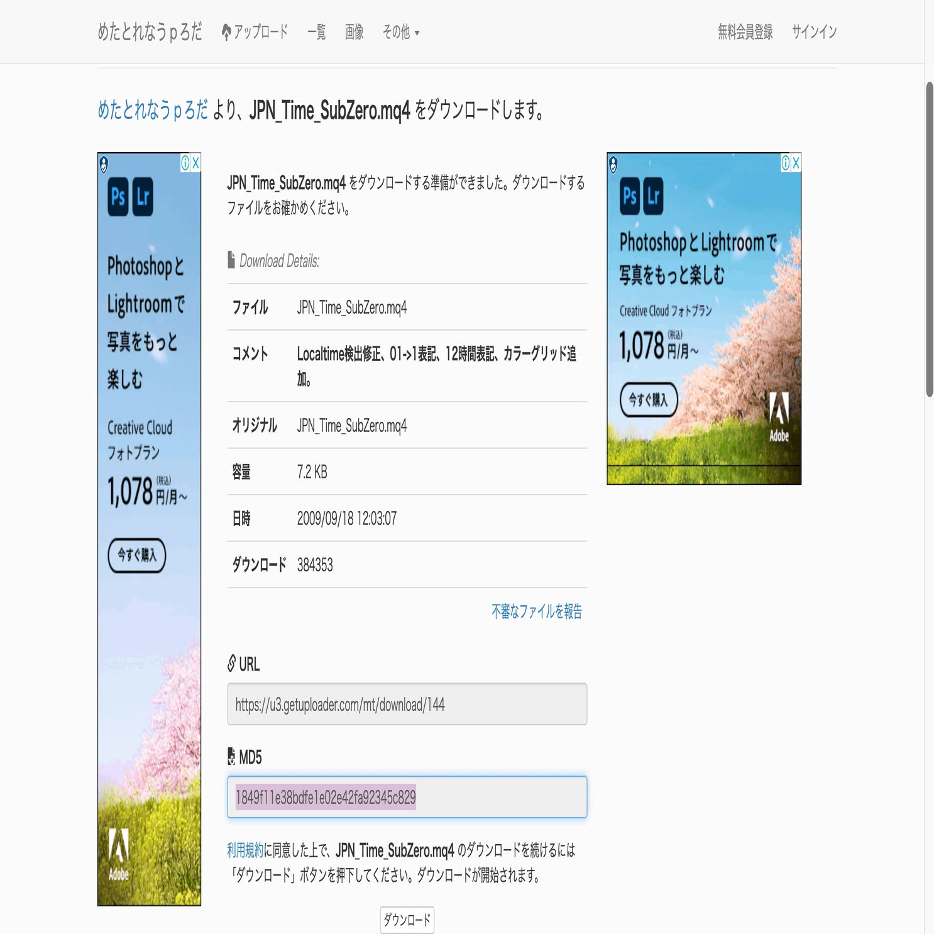The image size is (934, 934).
Task: Open blue めたとれなうpろだ link in heading
Action: click(x=152, y=110)
